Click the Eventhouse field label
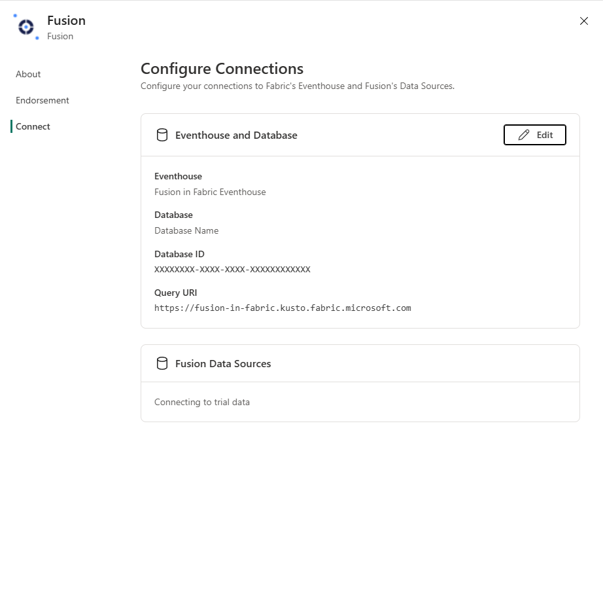Image resolution: width=603 pixels, height=593 pixels. click(x=178, y=176)
